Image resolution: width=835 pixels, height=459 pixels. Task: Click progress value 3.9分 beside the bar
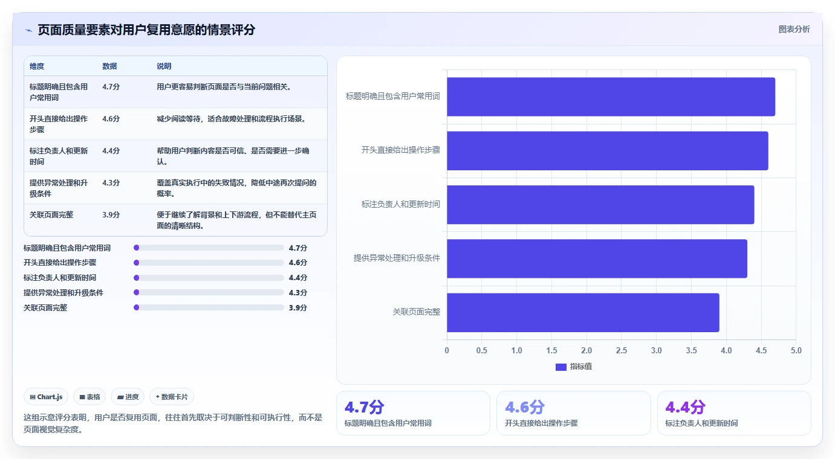(298, 307)
